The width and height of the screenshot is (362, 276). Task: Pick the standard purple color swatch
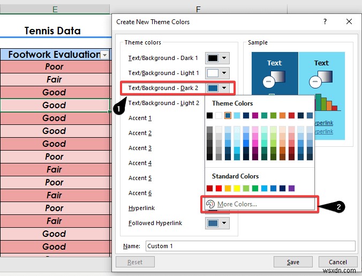(292, 188)
